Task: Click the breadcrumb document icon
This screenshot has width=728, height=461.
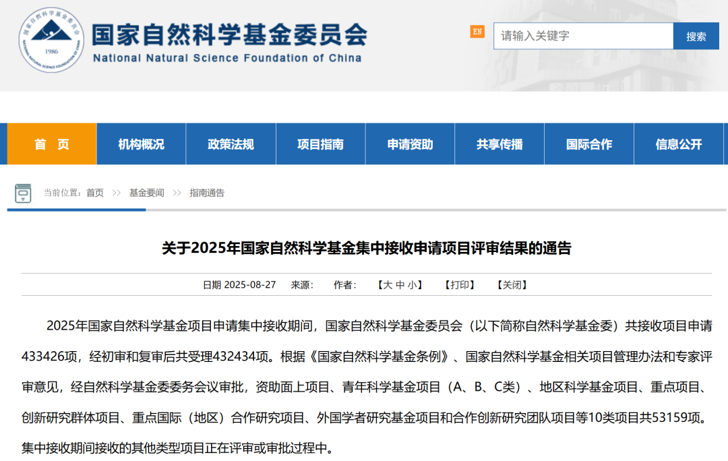Action: [x=24, y=193]
